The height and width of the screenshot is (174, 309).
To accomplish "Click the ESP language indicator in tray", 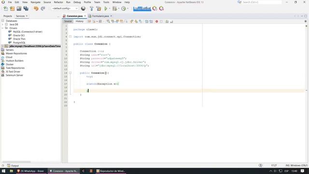I will [x=286, y=171].
